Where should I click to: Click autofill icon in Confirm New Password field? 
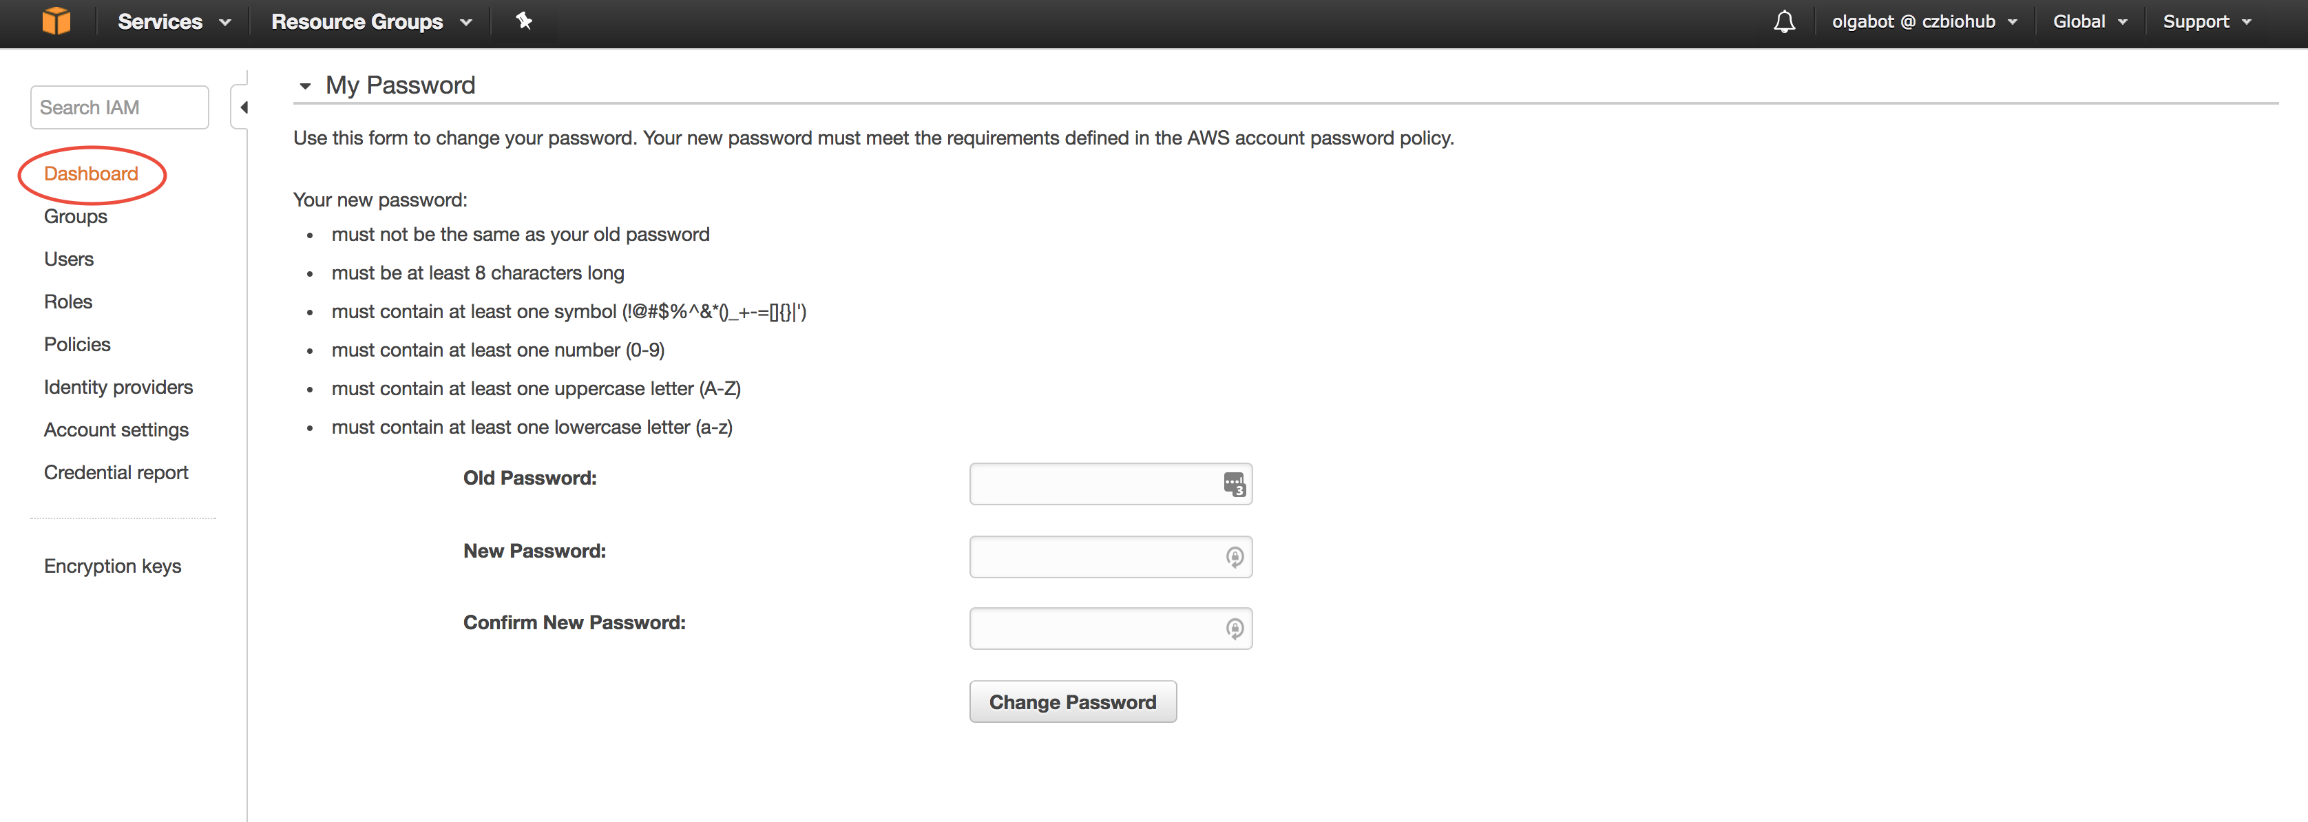tap(1235, 629)
